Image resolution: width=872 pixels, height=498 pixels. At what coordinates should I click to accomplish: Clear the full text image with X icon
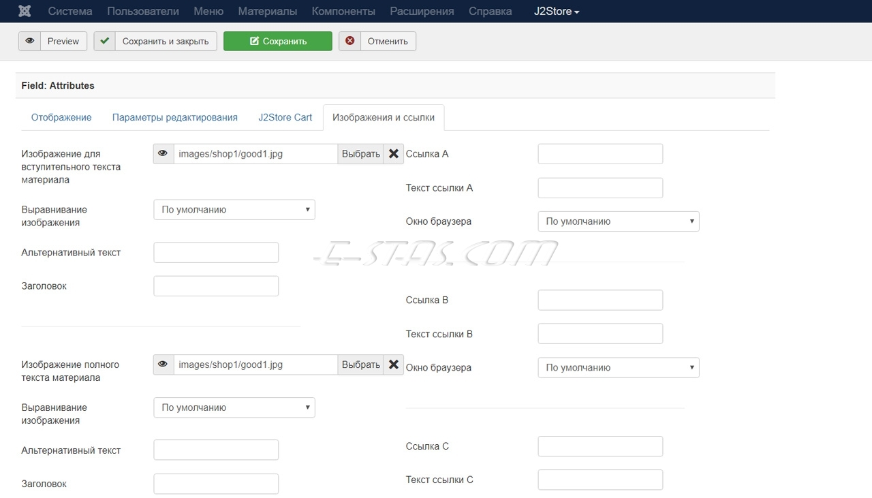pos(394,364)
